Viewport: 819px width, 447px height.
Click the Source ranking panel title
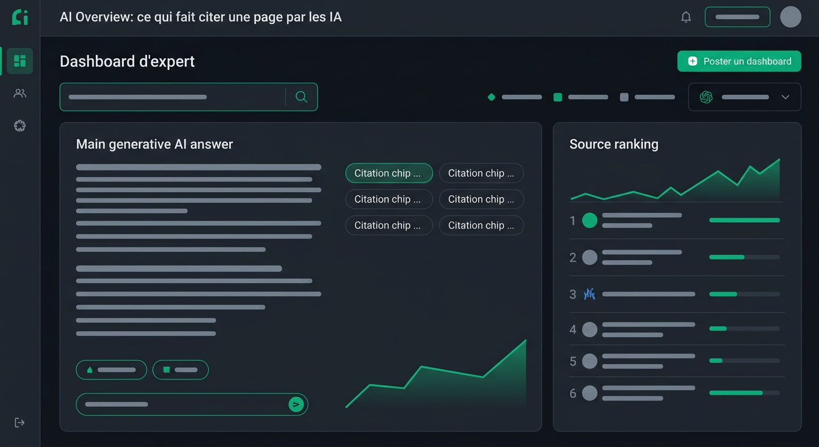tap(614, 144)
